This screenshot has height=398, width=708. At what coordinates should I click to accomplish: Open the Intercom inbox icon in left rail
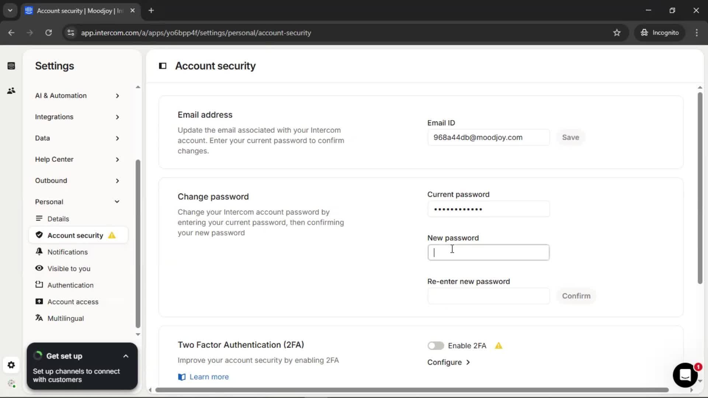[x=11, y=66]
